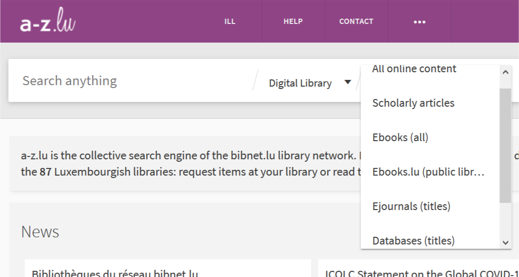Open the CONTACT menu item
The width and height of the screenshot is (519, 277).
coord(356,22)
